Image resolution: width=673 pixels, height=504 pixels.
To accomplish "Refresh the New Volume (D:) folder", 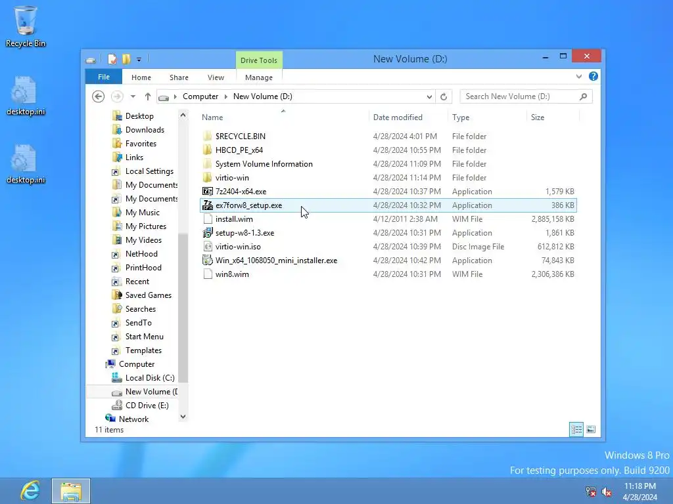I will click(x=444, y=97).
